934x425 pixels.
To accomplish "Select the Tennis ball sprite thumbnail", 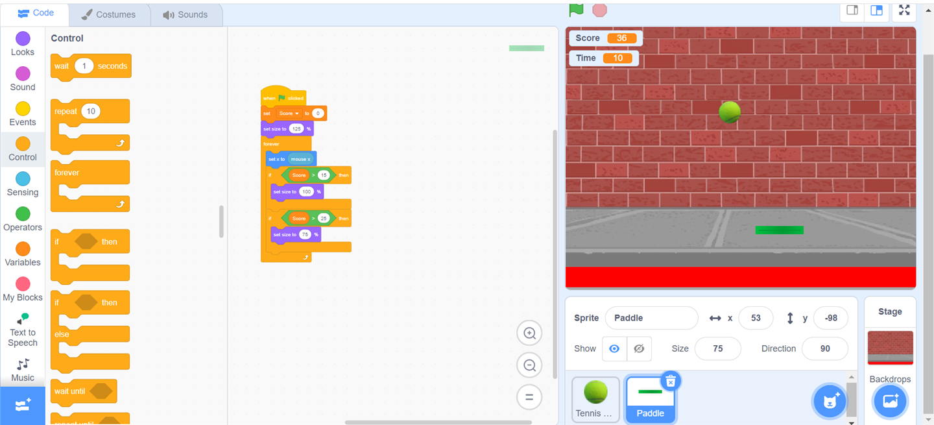I will (595, 398).
